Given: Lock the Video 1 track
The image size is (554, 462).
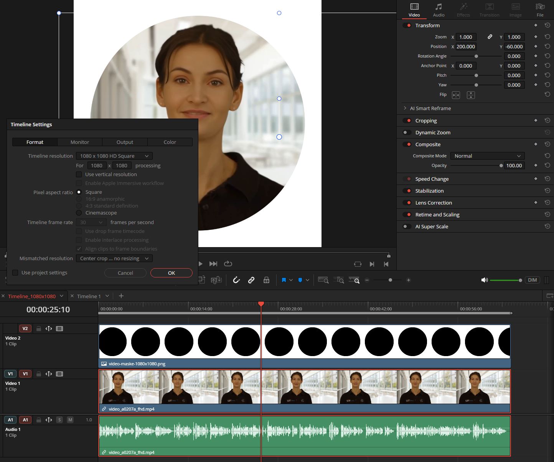Looking at the screenshot, I should 38,373.
